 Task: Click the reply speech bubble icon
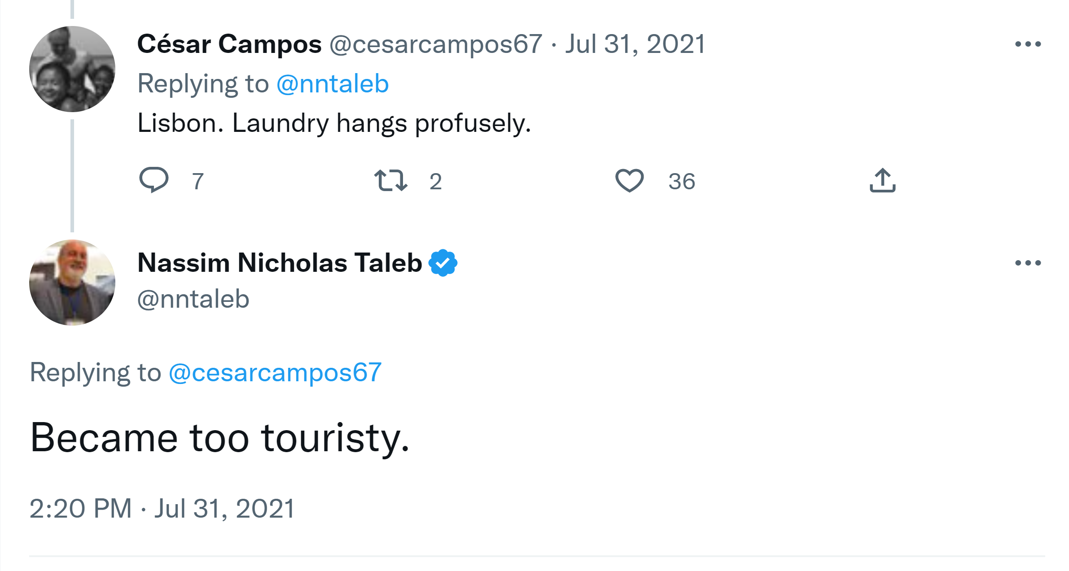(x=154, y=180)
